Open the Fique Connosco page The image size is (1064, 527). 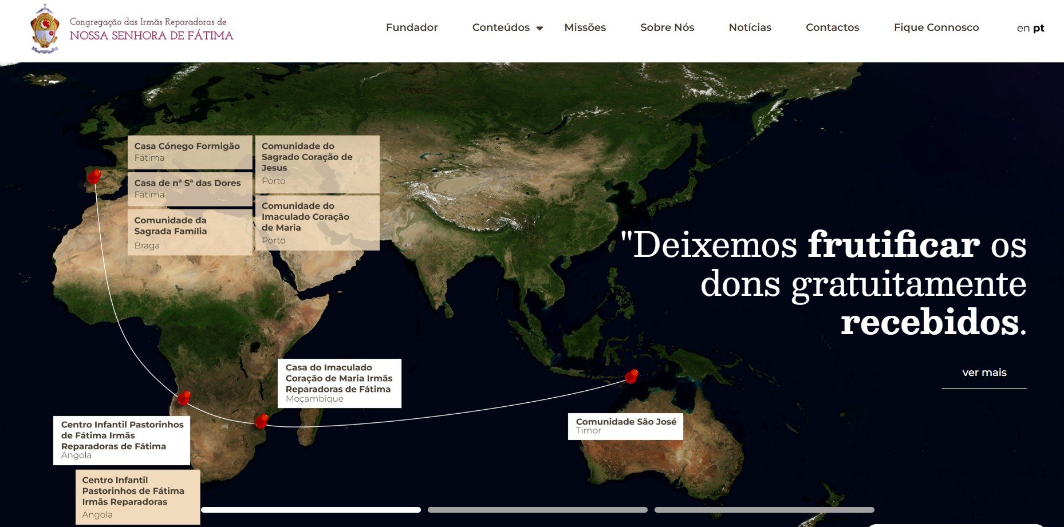[x=936, y=27]
